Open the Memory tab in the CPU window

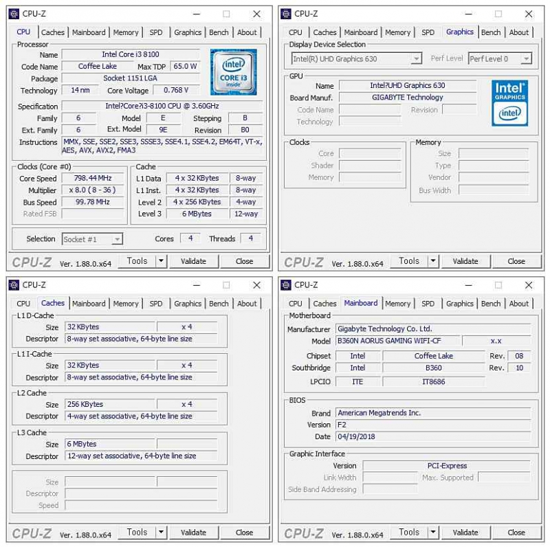coord(126,32)
